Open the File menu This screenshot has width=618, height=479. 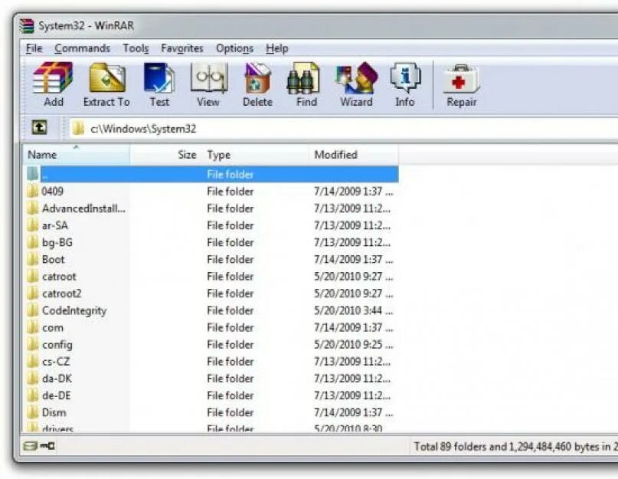(x=34, y=48)
